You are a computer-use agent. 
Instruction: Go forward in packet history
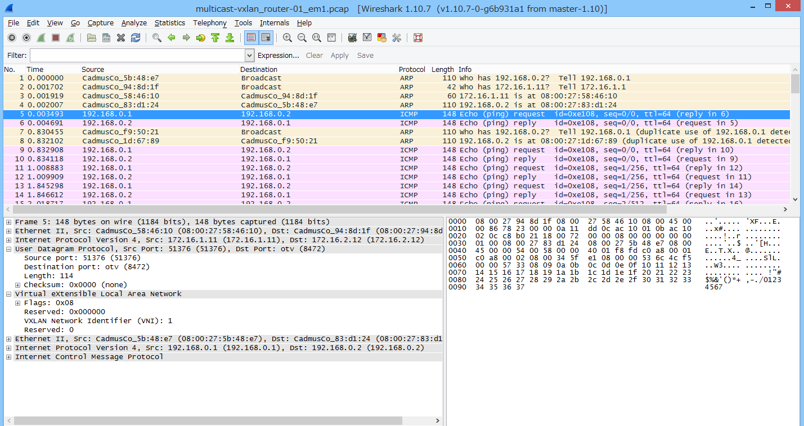click(186, 38)
